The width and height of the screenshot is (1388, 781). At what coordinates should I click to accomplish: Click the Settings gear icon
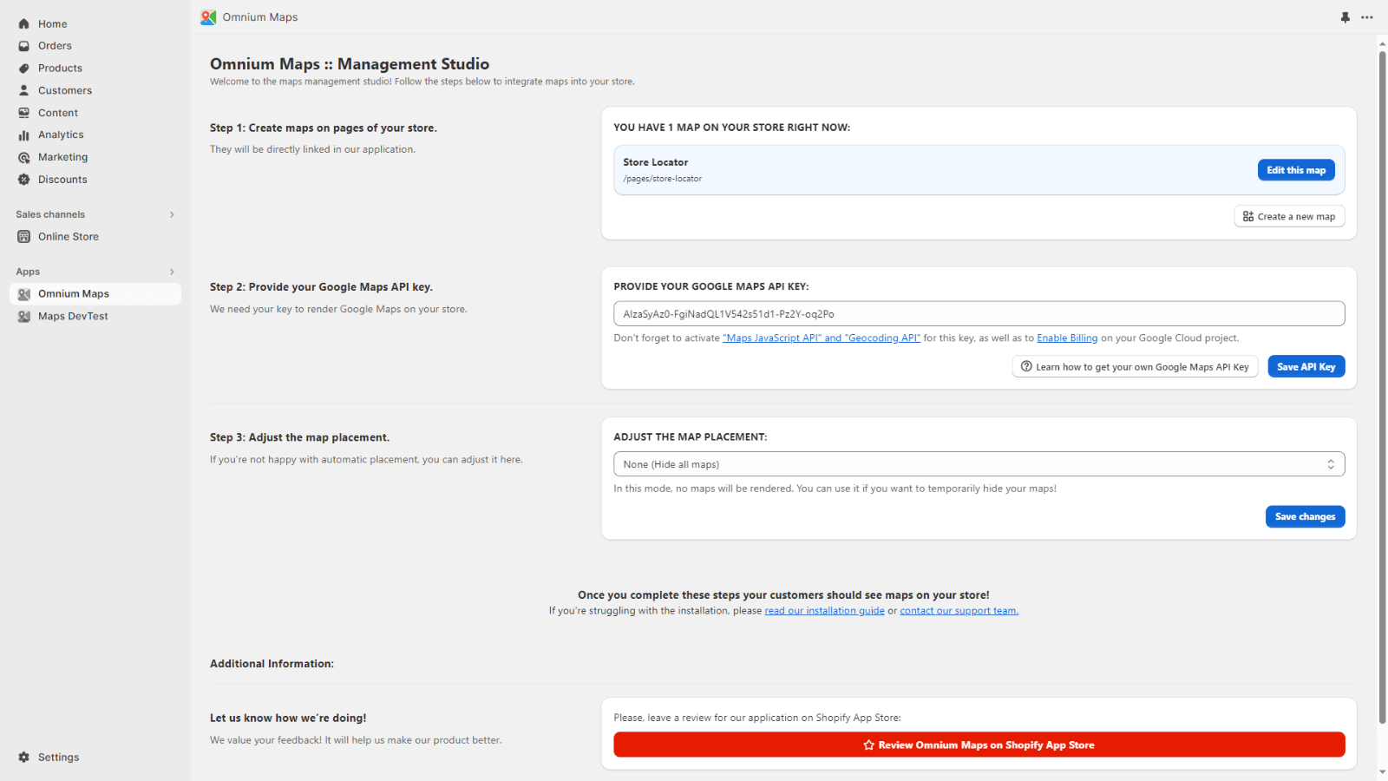[x=24, y=758]
